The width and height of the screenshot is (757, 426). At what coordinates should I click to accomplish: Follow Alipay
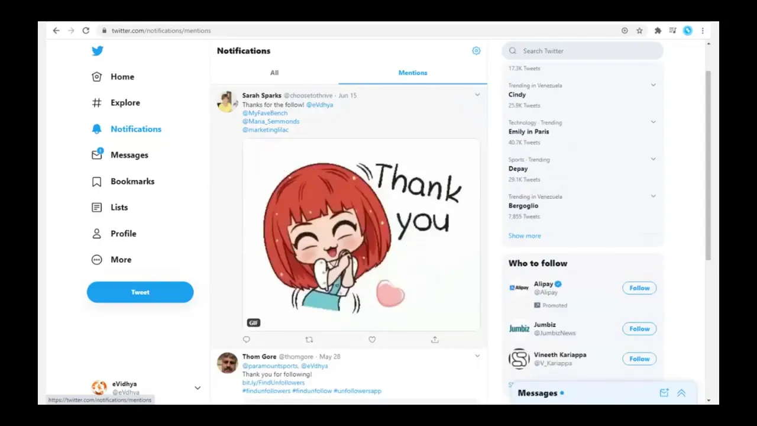[639, 288]
